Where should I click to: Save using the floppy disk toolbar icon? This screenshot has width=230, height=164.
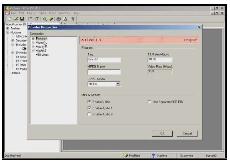[22, 19]
